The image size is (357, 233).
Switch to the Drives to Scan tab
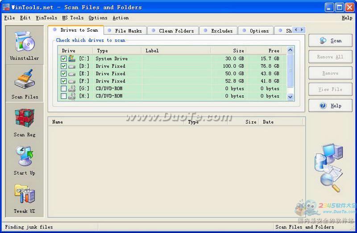coord(76,30)
